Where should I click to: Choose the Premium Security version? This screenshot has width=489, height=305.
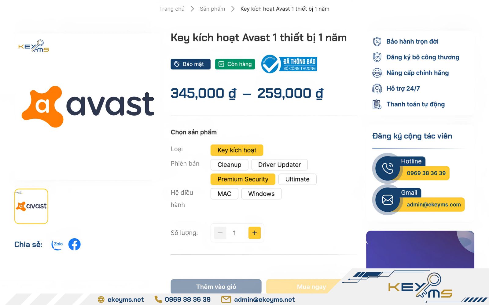point(243,179)
